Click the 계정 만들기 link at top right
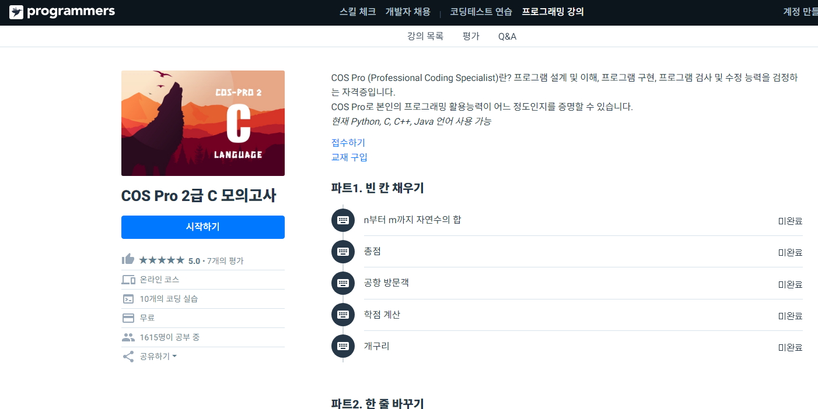This screenshot has height=409, width=818. (x=800, y=12)
